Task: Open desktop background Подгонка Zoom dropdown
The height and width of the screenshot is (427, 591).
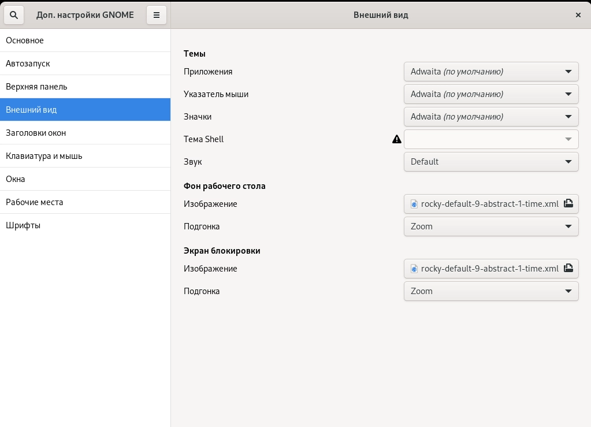Action: [x=491, y=227]
